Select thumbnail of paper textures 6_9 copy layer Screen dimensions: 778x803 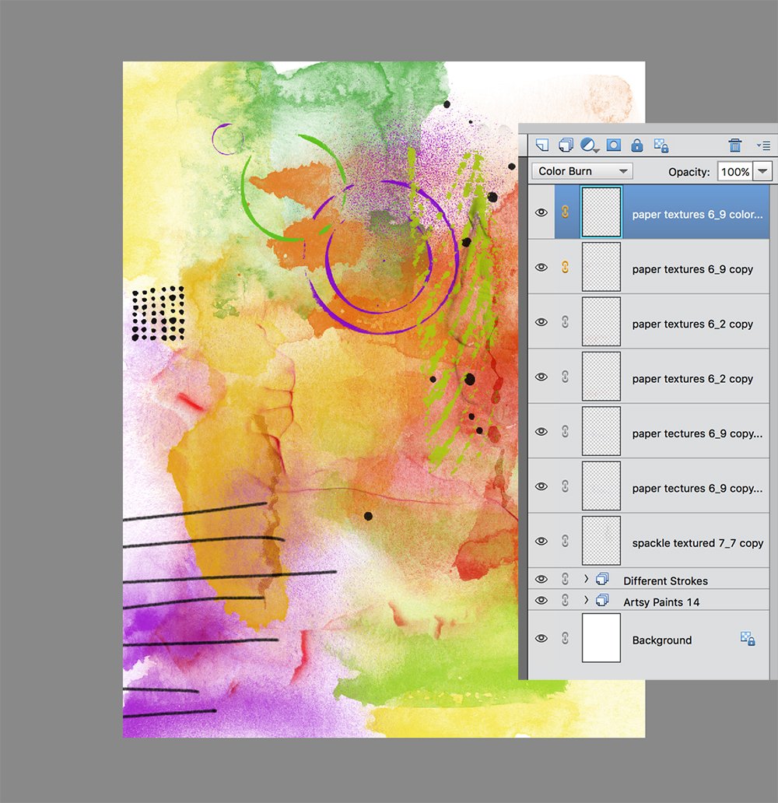coord(601,267)
